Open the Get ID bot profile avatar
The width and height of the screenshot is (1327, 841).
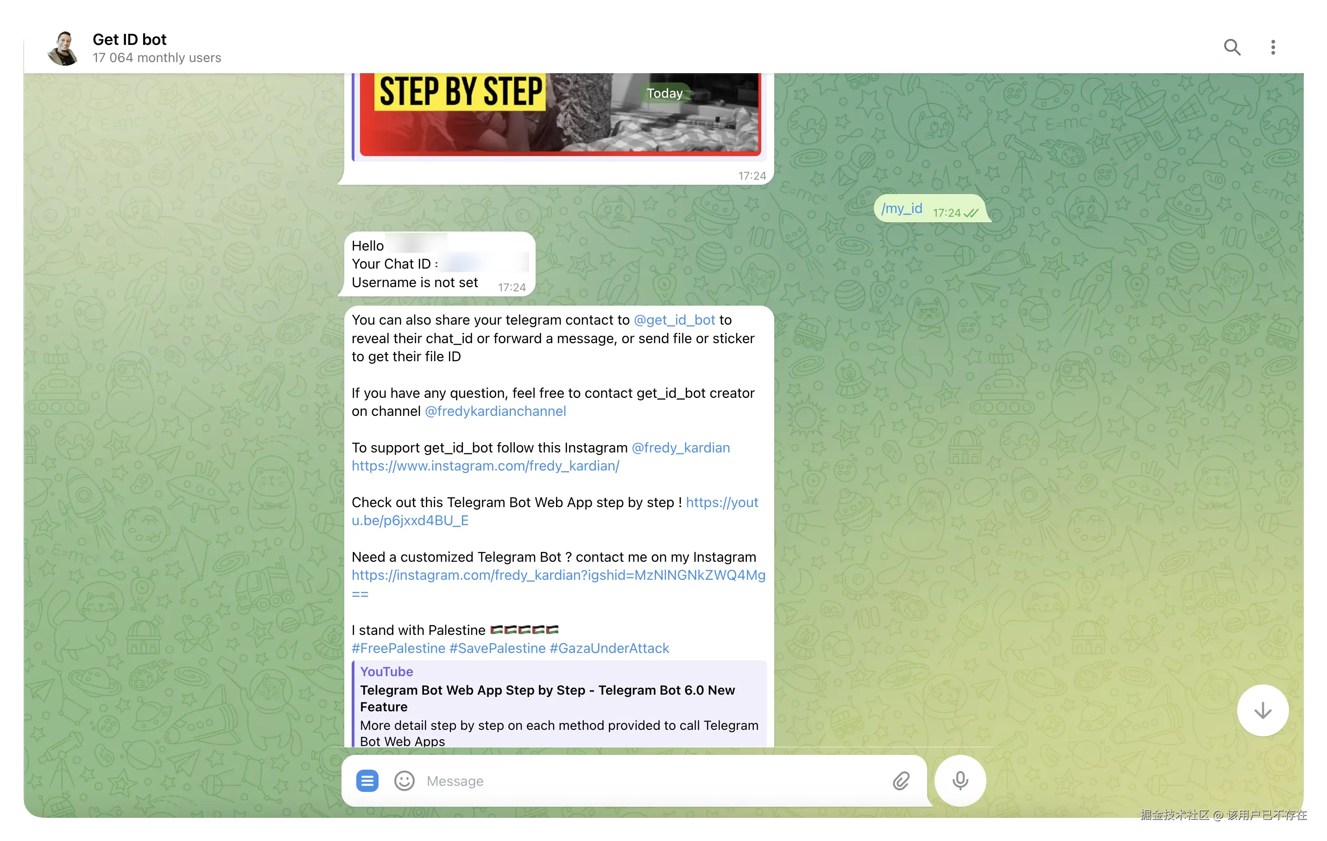[x=64, y=49]
